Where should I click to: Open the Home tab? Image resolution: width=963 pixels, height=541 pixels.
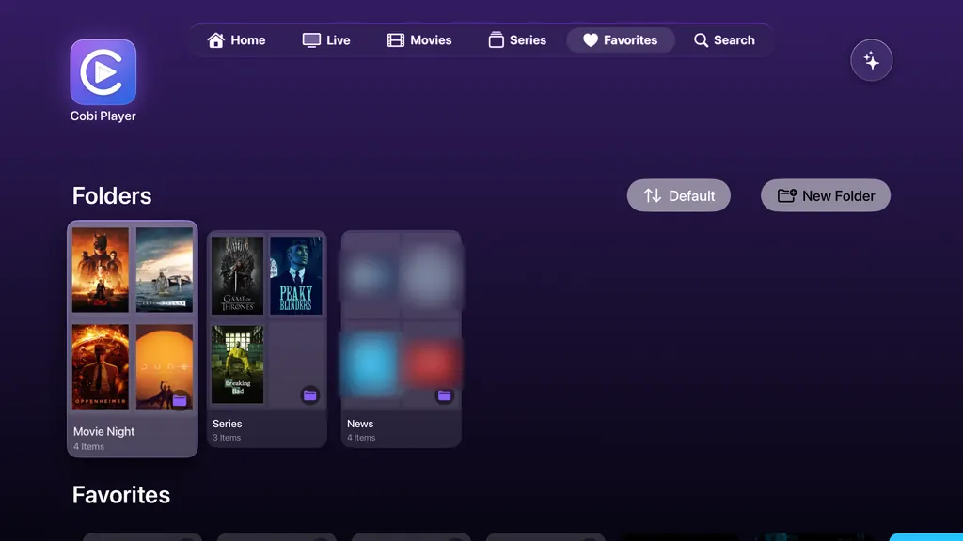[236, 40]
